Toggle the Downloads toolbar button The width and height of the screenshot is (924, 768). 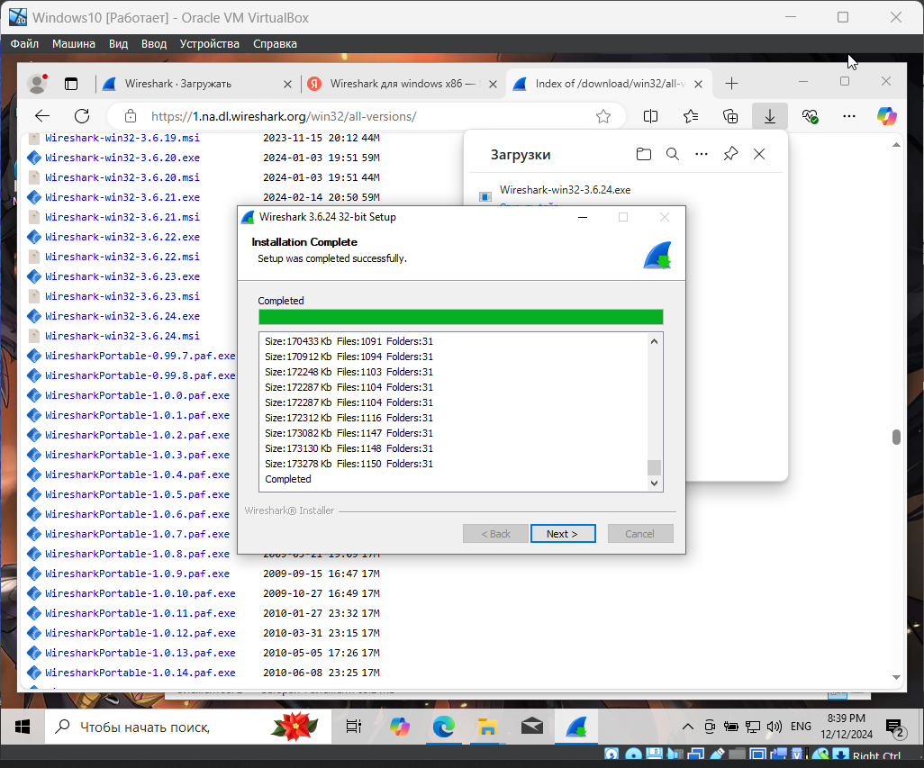pos(770,117)
